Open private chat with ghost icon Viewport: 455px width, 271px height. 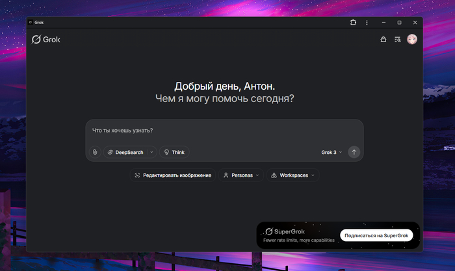383,40
